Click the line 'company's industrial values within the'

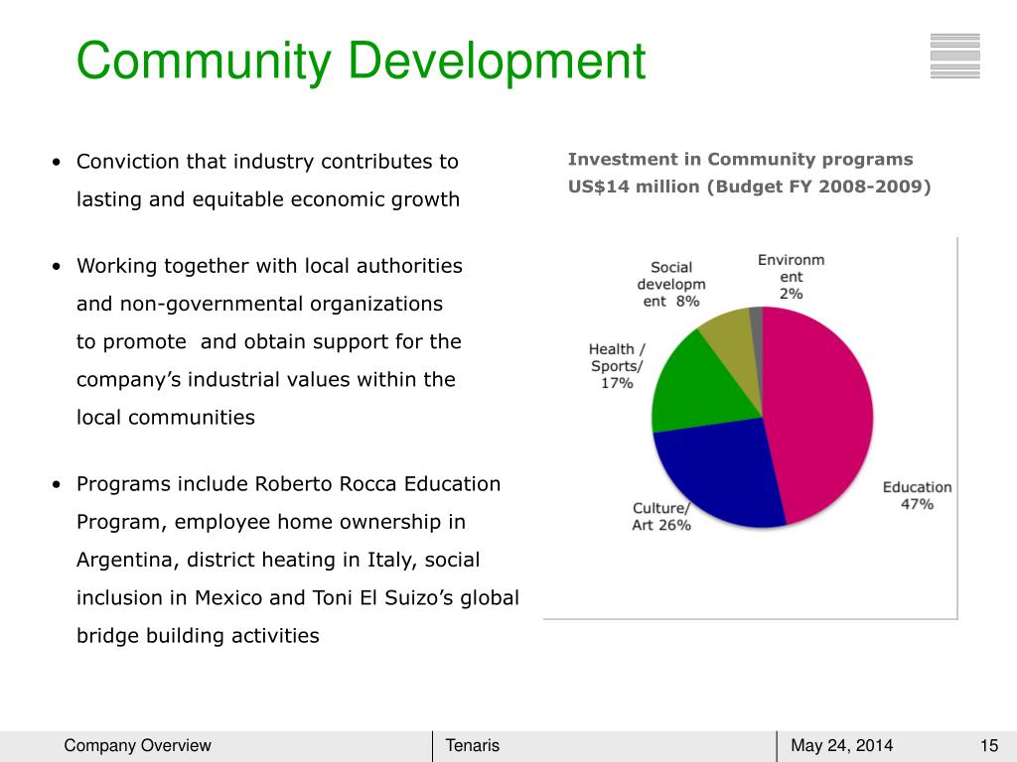pos(266,380)
